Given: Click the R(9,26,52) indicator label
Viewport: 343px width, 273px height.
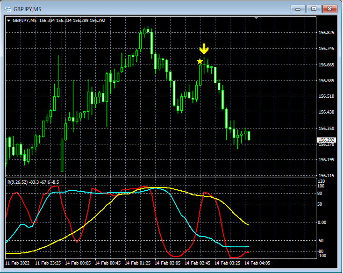Looking at the screenshot, I should point(33,182).
